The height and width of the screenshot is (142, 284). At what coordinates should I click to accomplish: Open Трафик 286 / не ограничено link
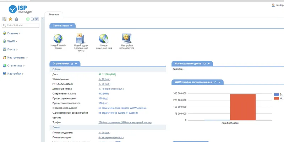(125, 122)
